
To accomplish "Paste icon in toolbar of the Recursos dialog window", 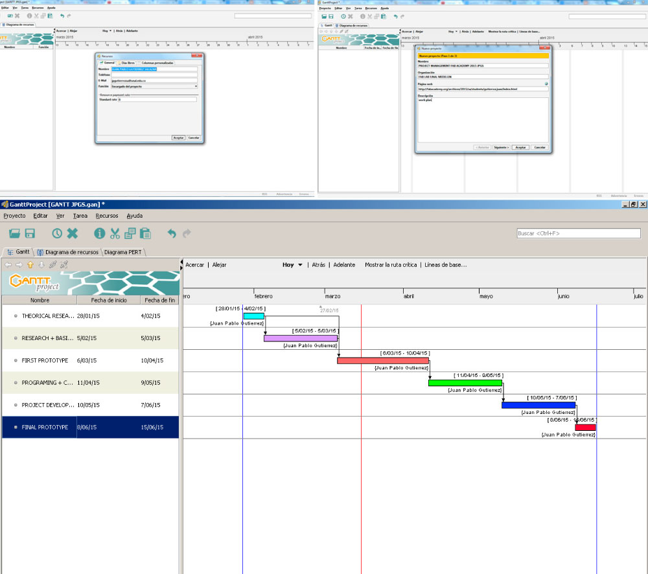I will pos(50,16).
